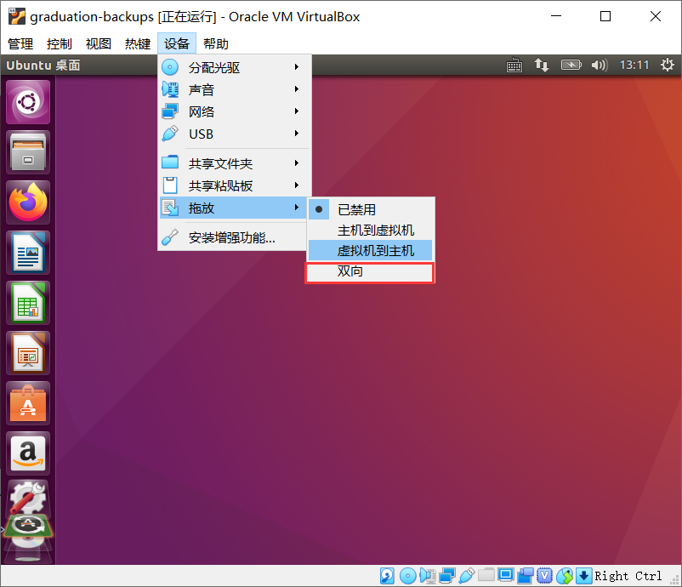
Task: Launch LibreOffice Writer from the dock
Action: pos(28,253)
